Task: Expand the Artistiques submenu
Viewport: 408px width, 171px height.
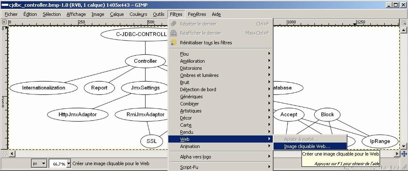Action: (x=220, y=111)
